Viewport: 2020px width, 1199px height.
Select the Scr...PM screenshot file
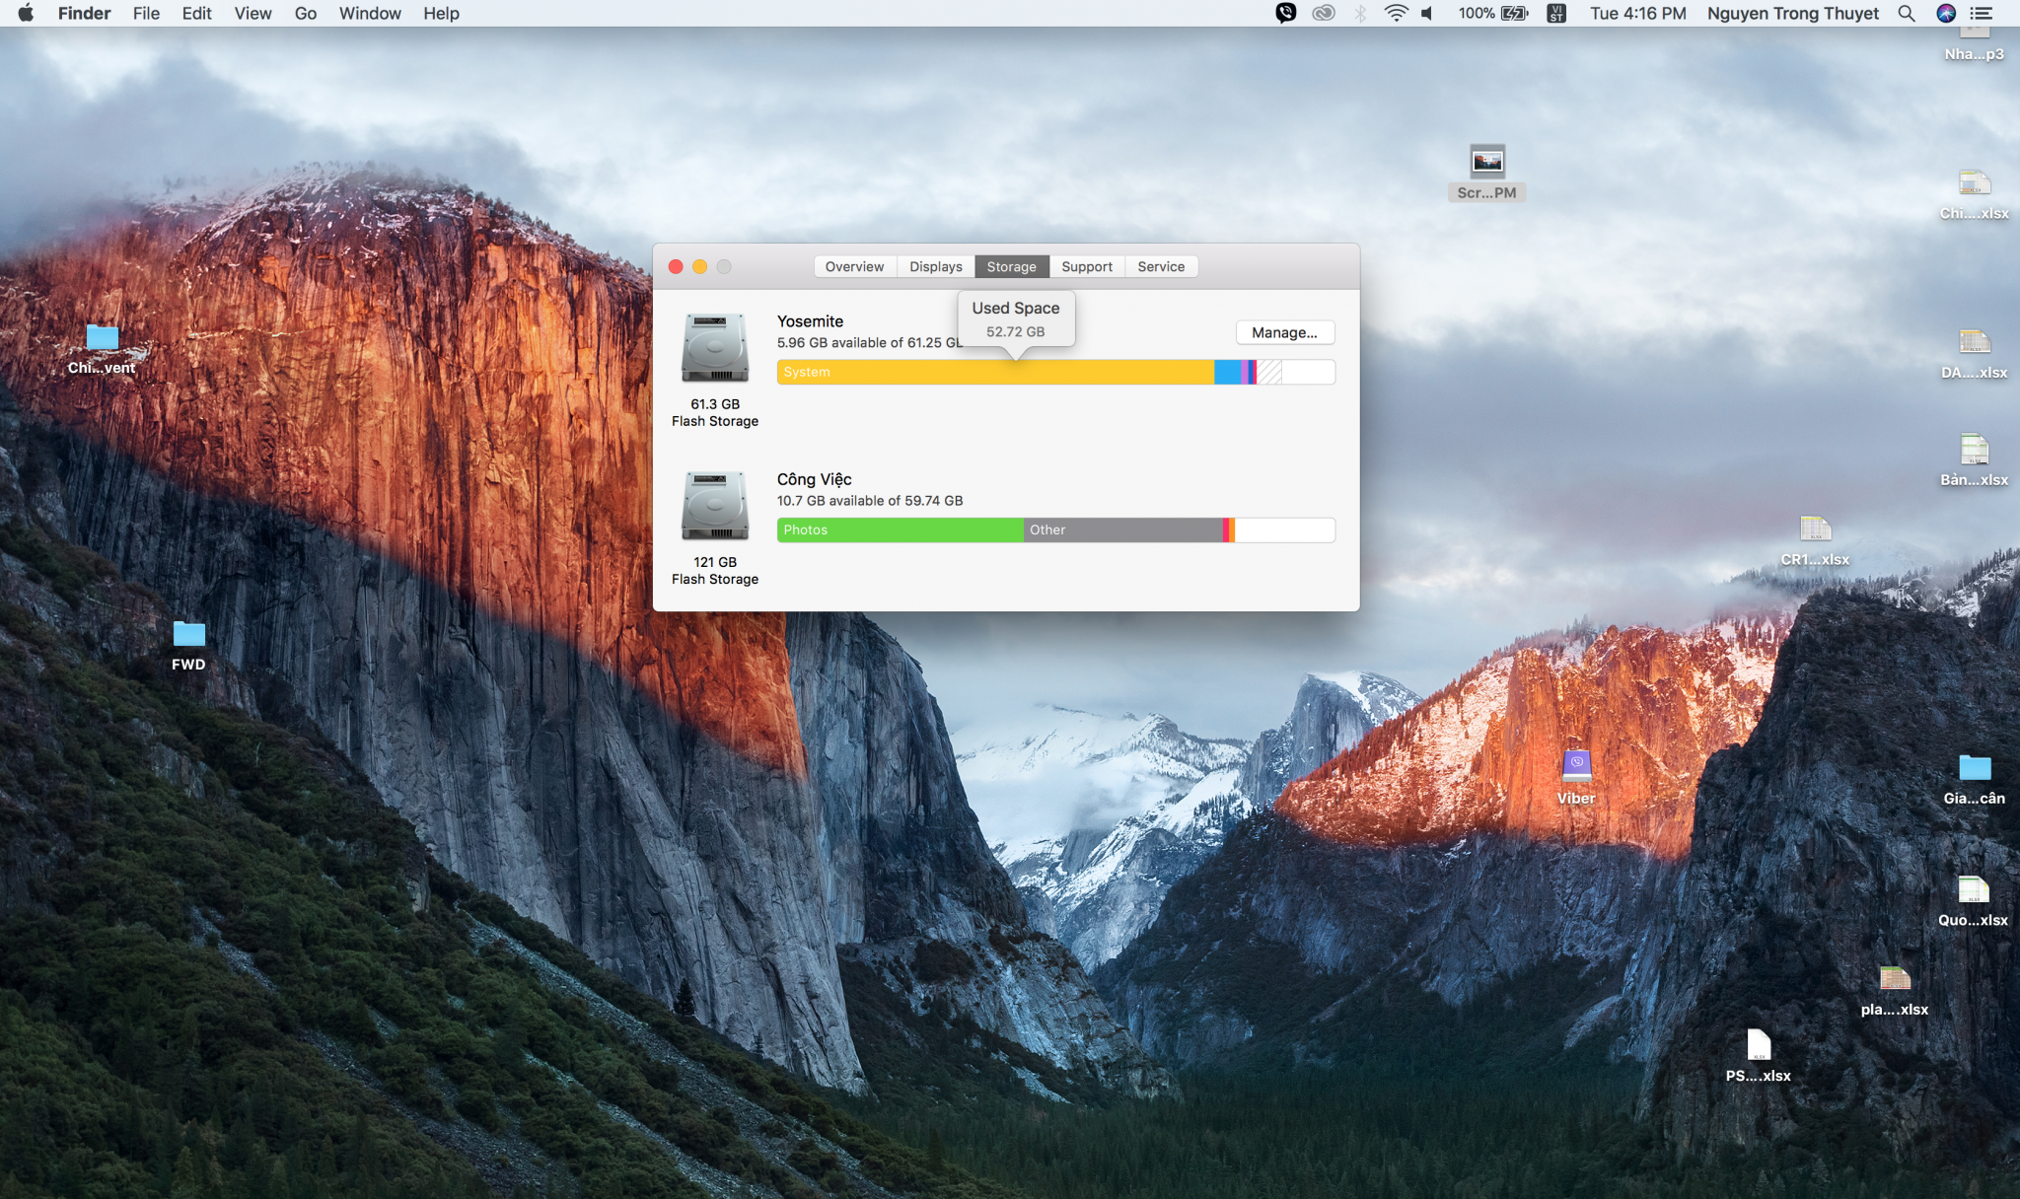(1487, 162)
